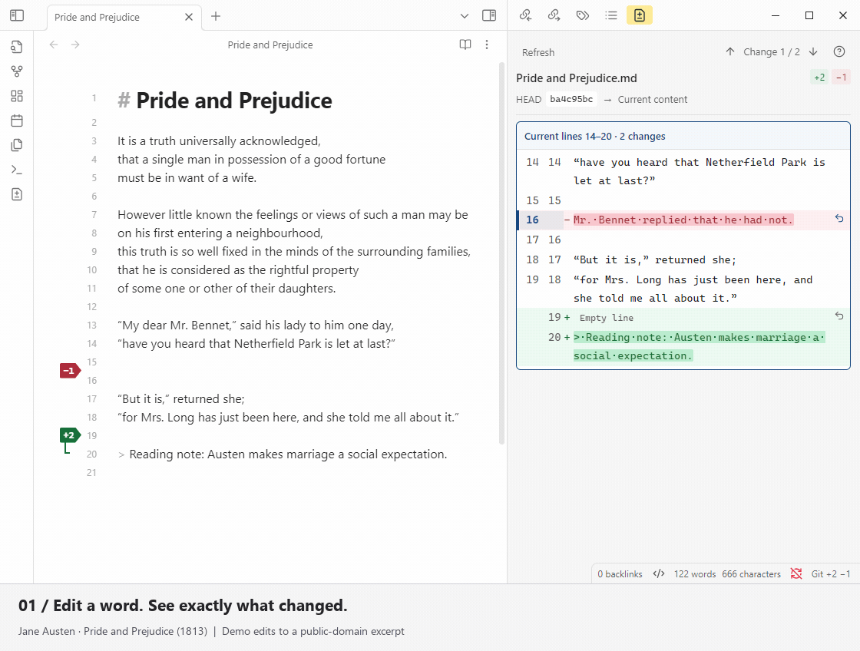Open the backlinks panel icon
This screenshot has width=860, height=651.
[x=525, y=15]
